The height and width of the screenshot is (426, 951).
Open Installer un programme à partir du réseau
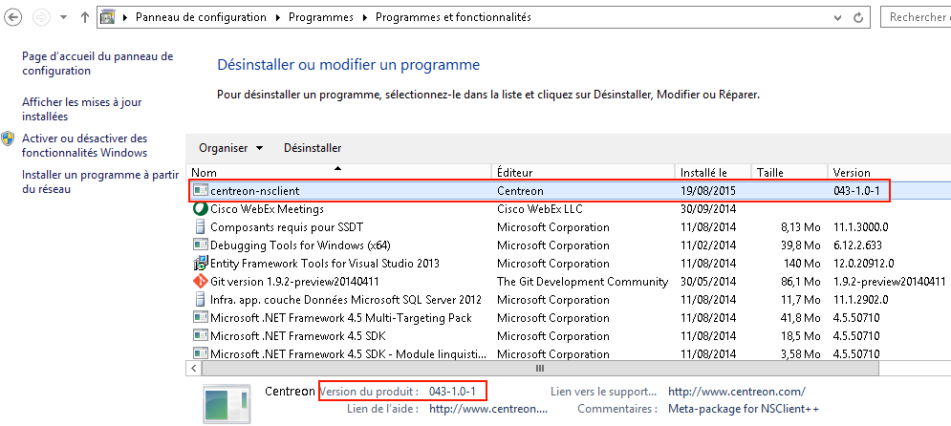pyautogui.click(x=100, y=181)
